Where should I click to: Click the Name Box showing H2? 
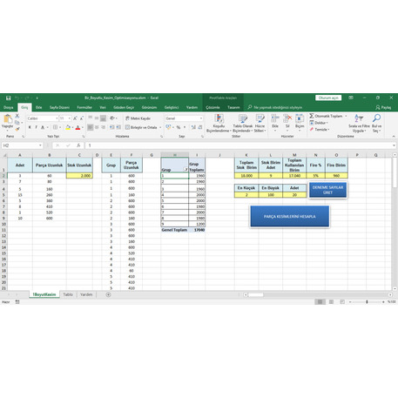click(22, 145)
